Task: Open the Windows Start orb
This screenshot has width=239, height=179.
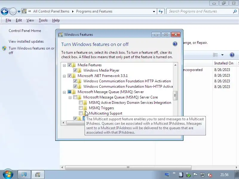Action: 8,174
